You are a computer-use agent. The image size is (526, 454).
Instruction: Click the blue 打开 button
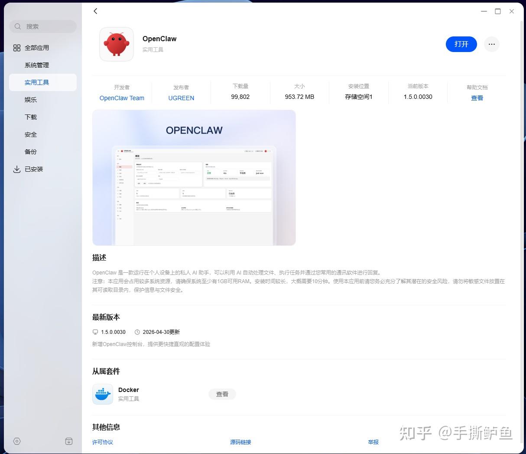coord(461,44)
